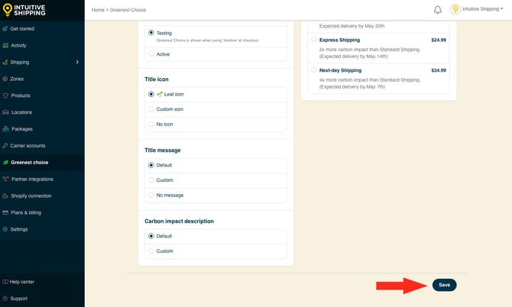
Task: Select the Custom icon radio option
Action: click(x=151, y=109)
